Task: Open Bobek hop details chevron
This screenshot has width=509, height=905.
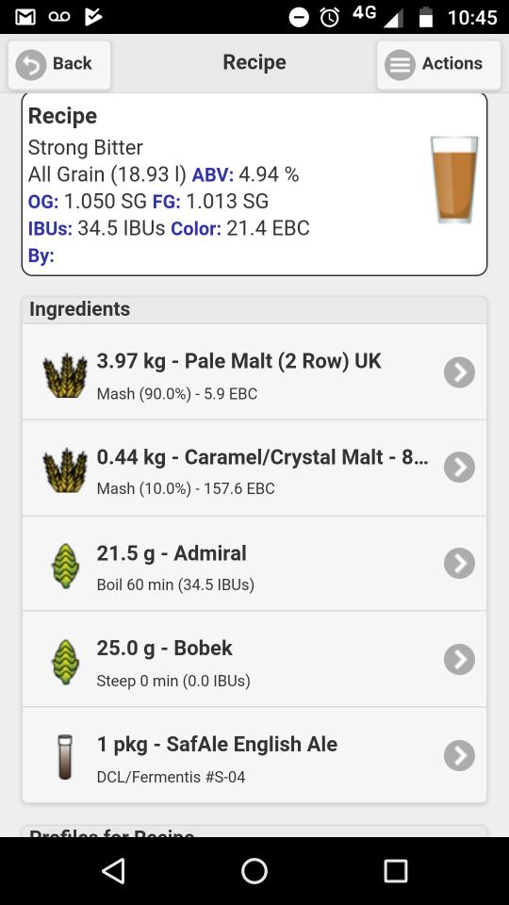Action: coord(459,659)
